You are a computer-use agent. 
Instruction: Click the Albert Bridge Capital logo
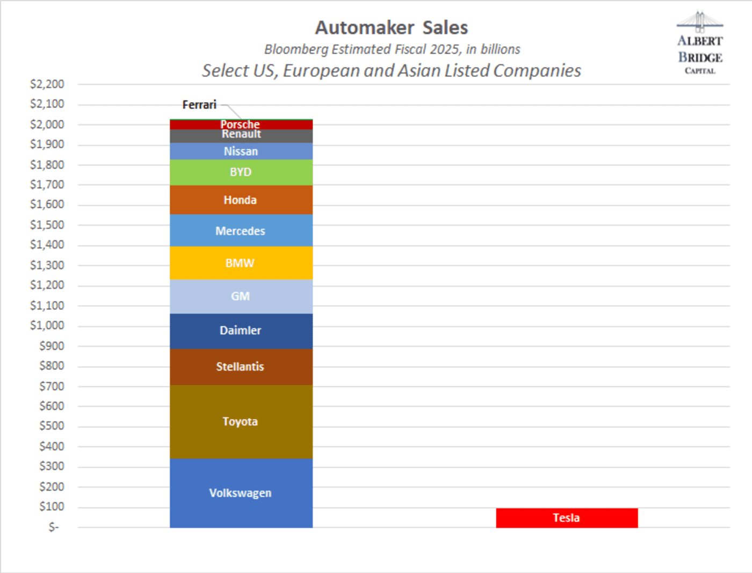point(699,43)
